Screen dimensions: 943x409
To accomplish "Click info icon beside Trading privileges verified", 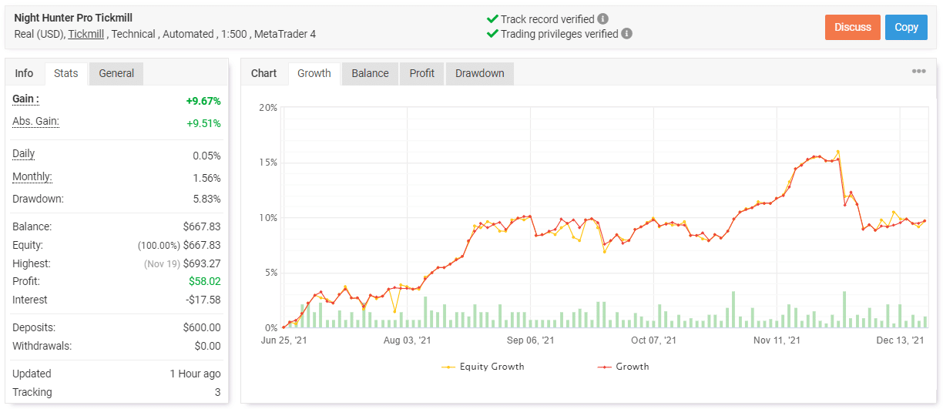I will click(627, 34).
